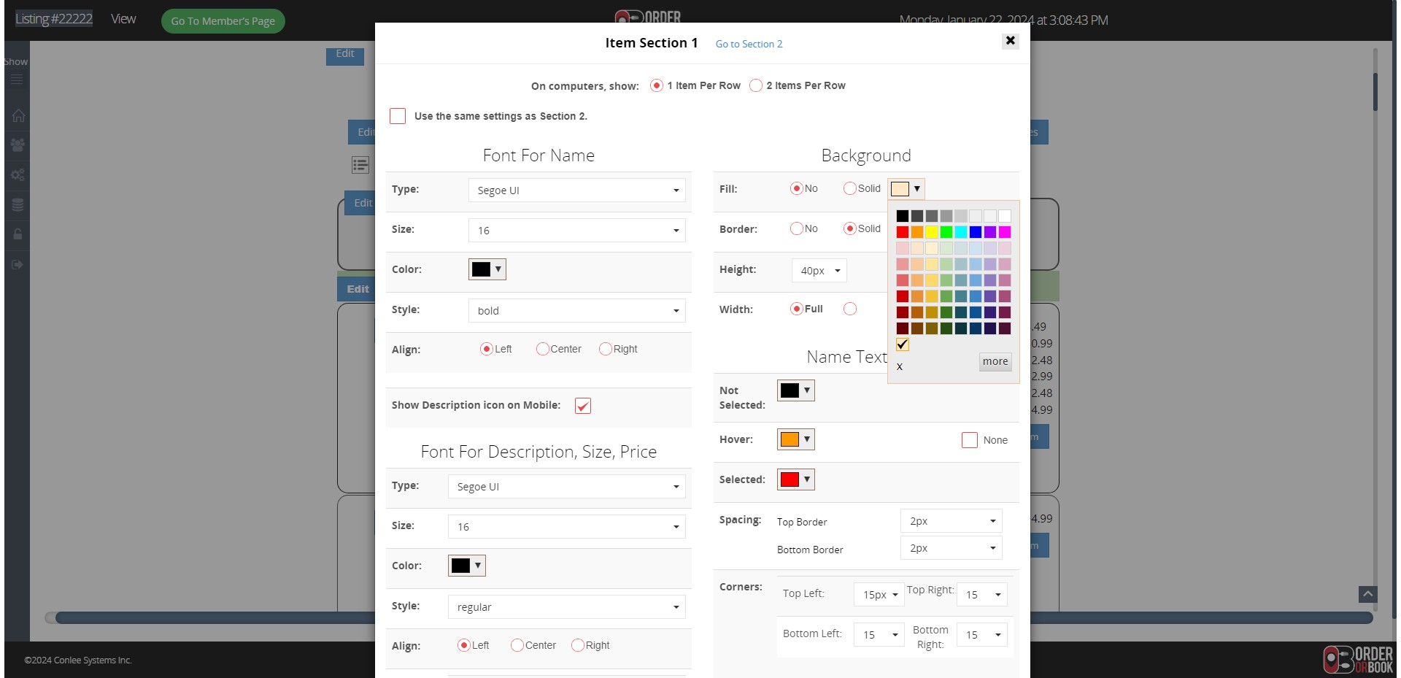Click the settings gears icon in the sidebar
The image size is (1401, 678).
pos(18,175)
